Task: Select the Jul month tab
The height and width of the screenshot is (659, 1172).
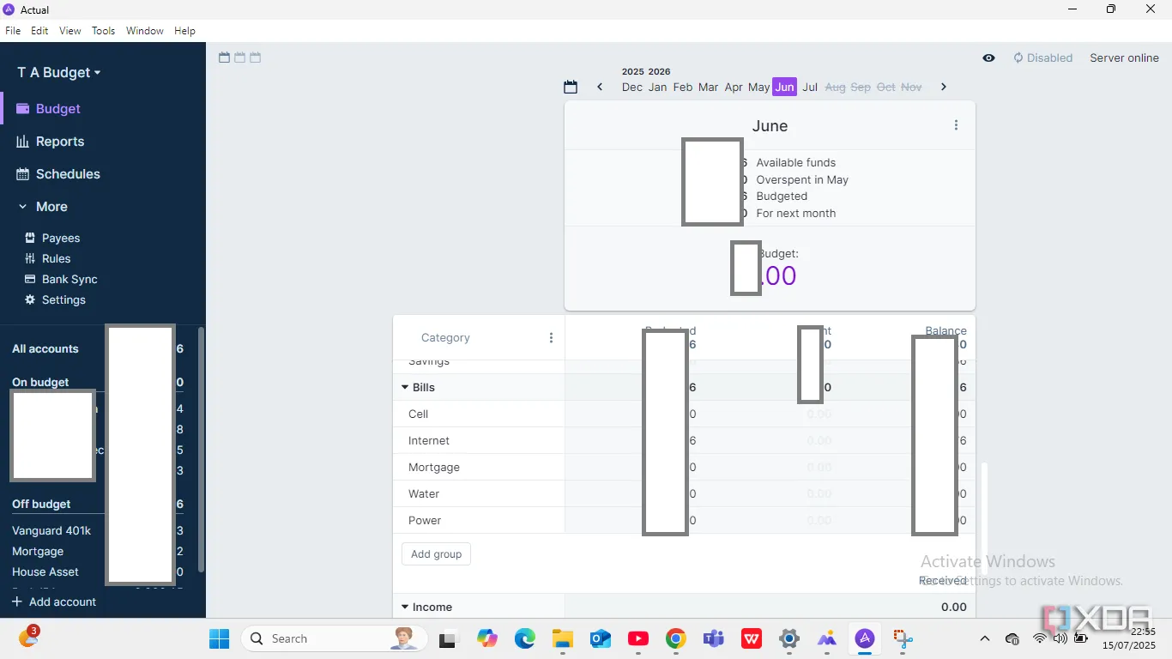Action: (x=809, y=87)
